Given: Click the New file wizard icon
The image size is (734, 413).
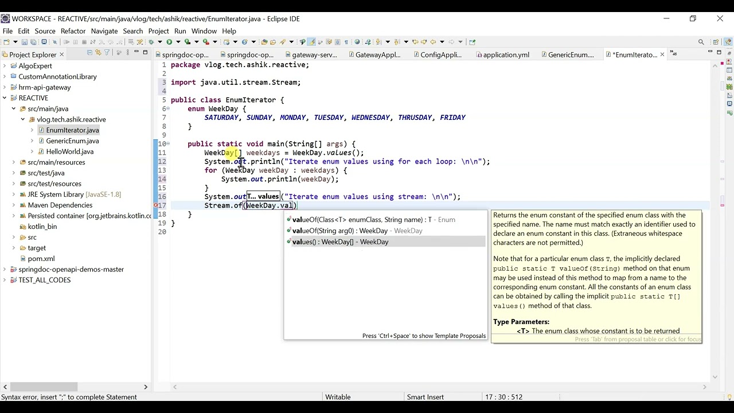Looking at the screenshot, I should coord(6,42).
